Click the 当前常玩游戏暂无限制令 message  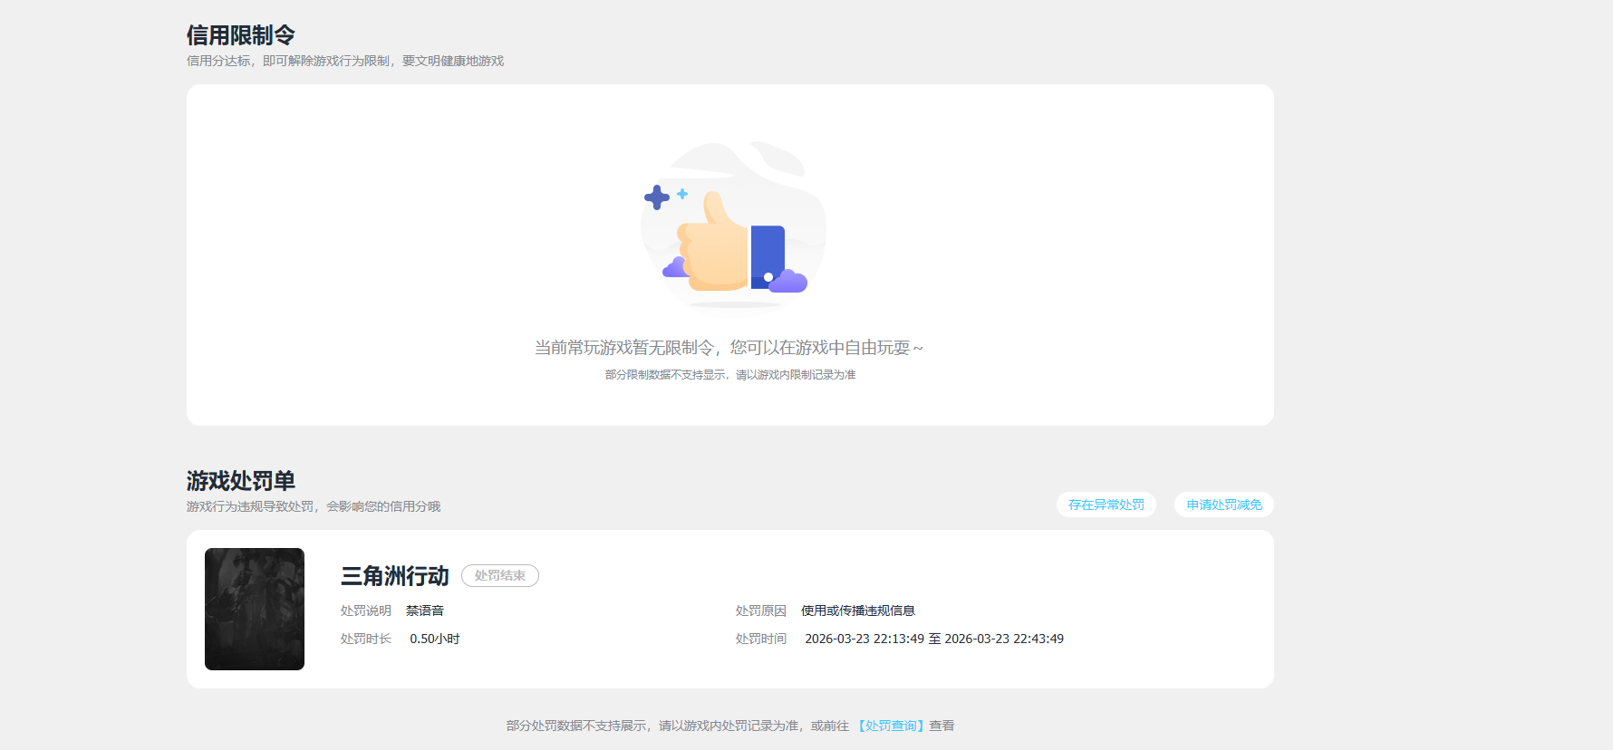pos(729,348)
